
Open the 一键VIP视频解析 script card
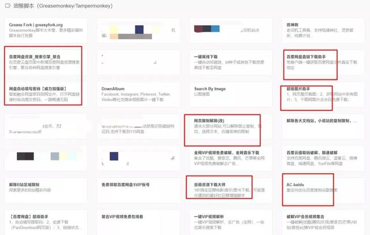(x=231, y=222)
